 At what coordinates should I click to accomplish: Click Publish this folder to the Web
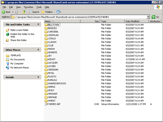(x=22, y=35)
